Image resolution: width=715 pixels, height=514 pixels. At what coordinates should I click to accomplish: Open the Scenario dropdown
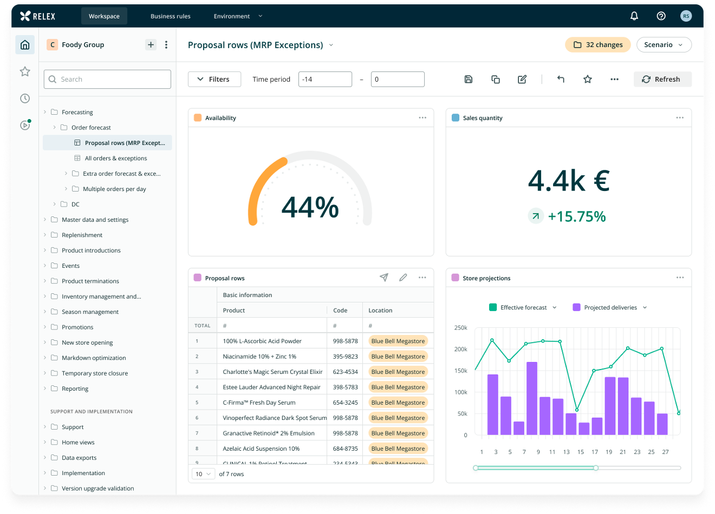click(x=664, y=44)
